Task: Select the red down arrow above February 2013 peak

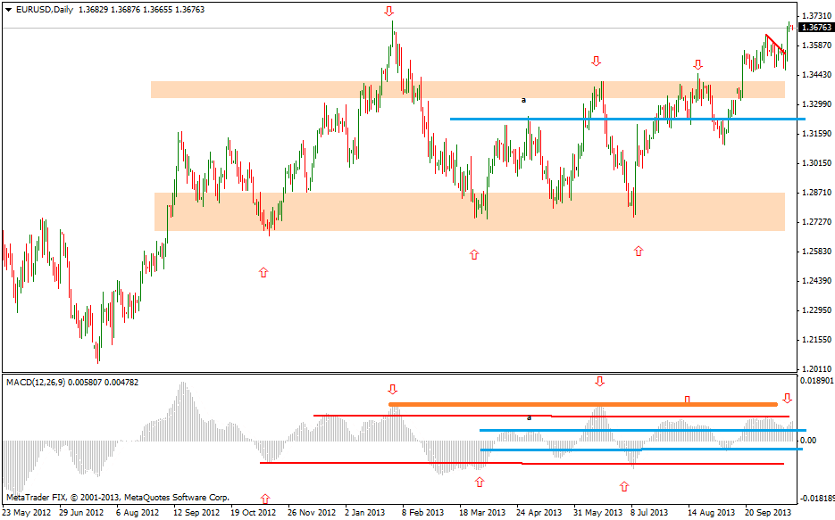Action: point(389,12)
